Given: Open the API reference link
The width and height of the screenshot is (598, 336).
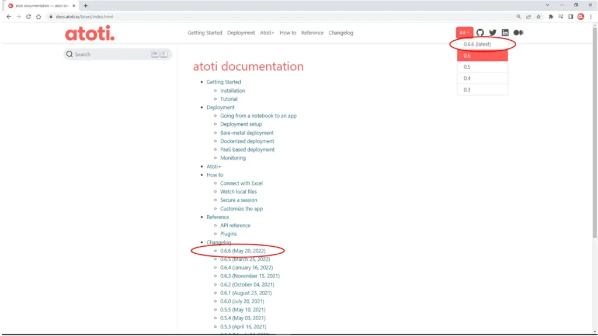Looking at the screenshot, I should pyautogui.click(x=235, y=226).
